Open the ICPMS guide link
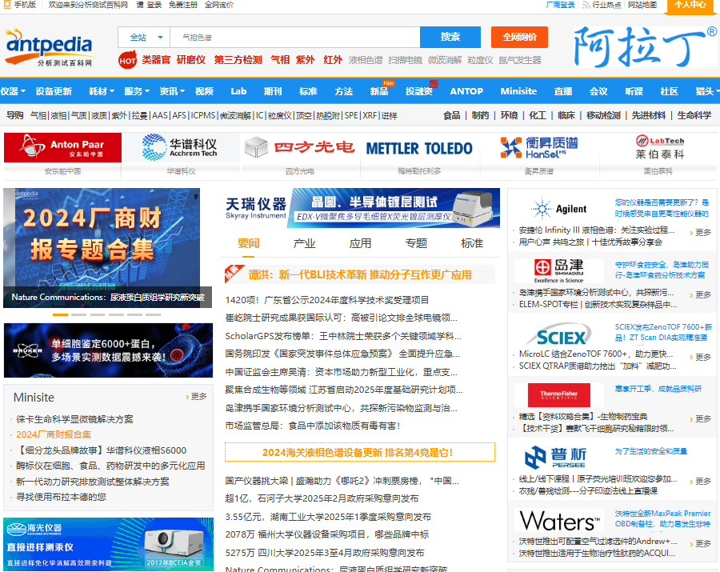 pyautogui.click(x=203, y=115)
